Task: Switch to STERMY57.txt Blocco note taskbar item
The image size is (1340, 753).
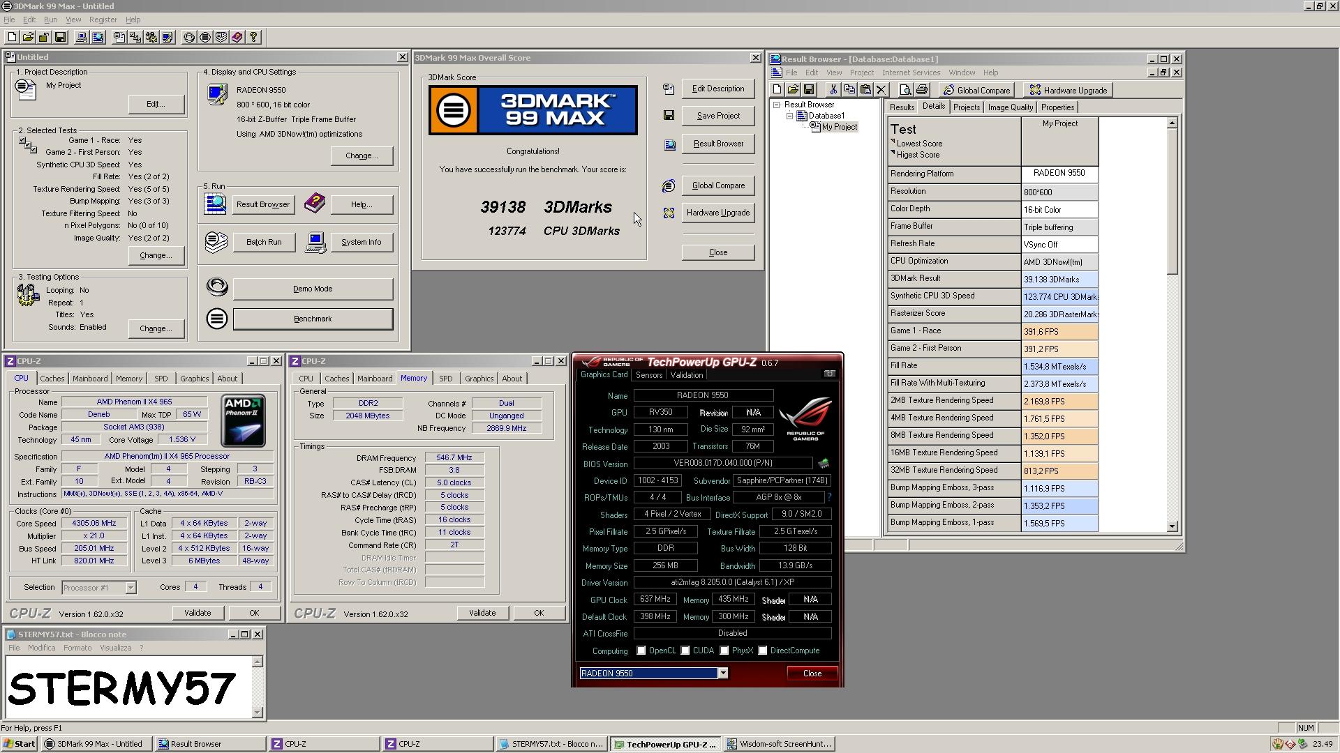Action: (551, 744)
